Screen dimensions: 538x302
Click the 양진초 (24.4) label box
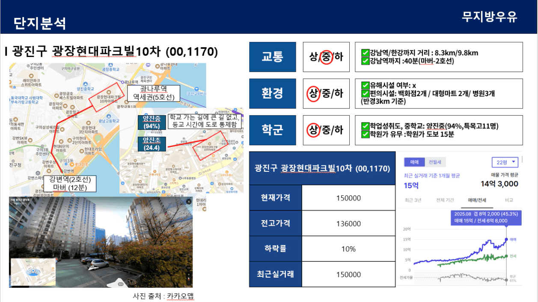coord(152,144)
